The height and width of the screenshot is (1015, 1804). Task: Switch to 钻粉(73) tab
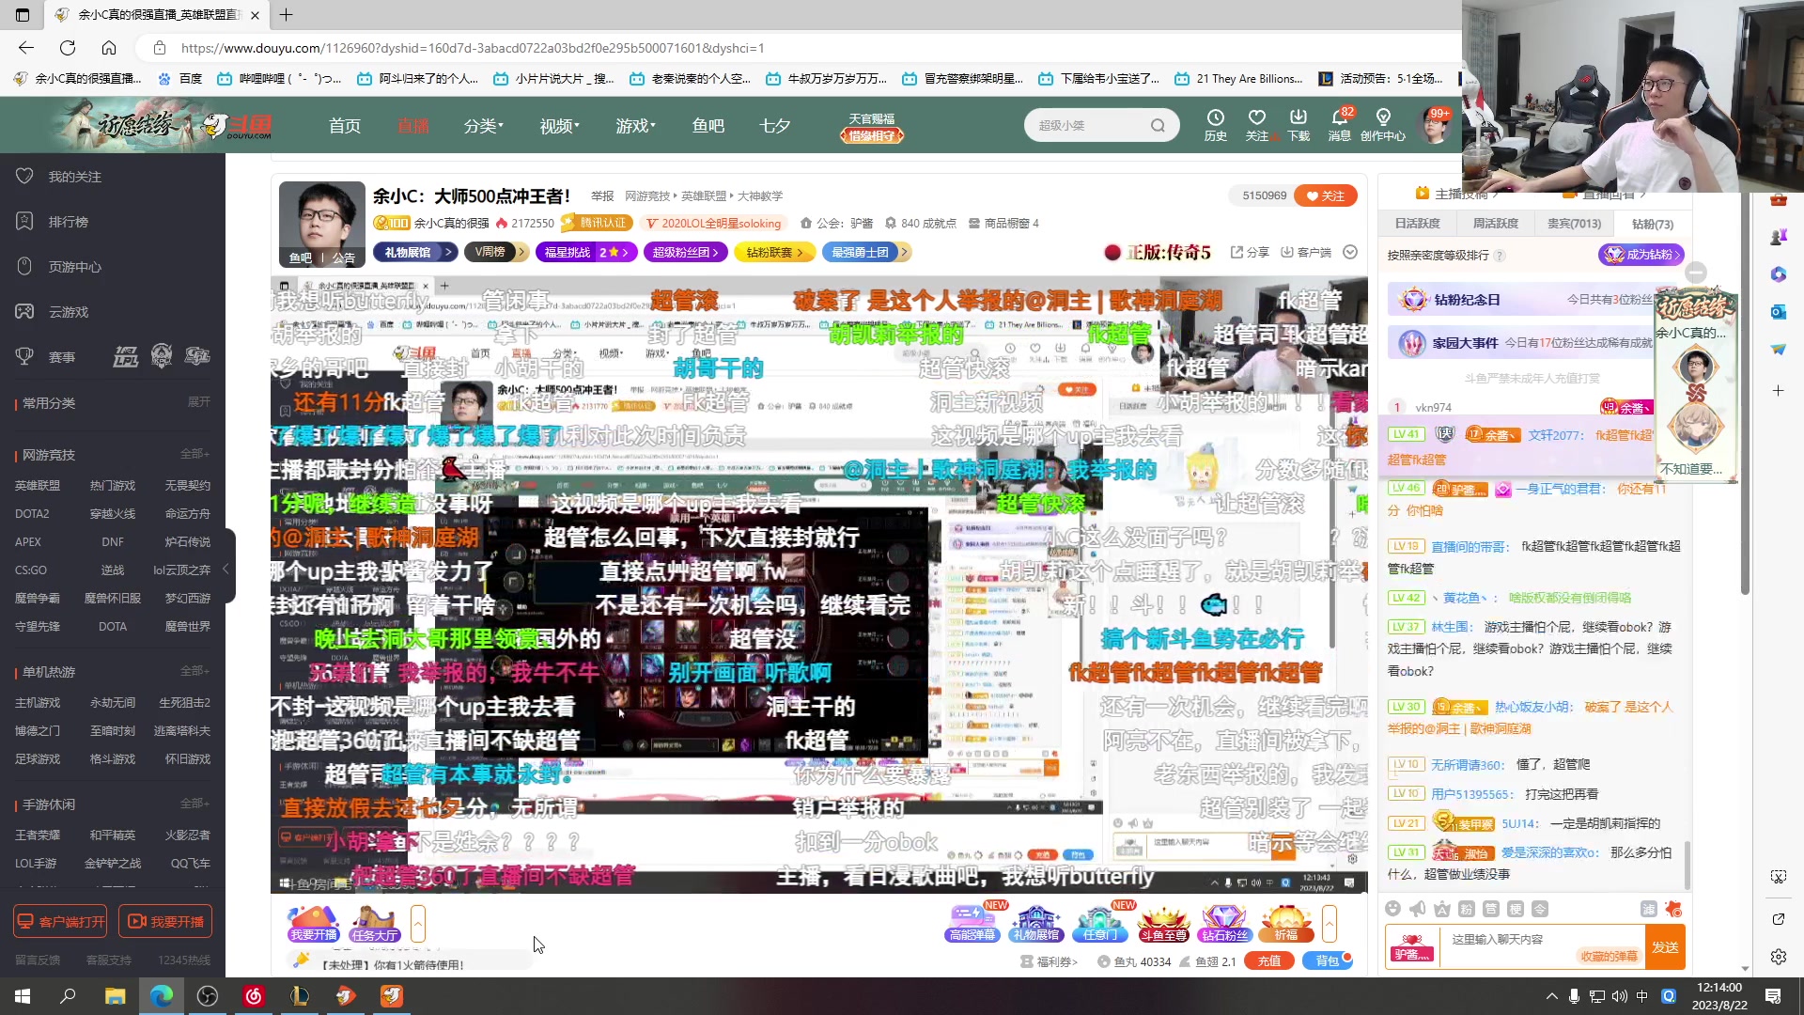1652,224
